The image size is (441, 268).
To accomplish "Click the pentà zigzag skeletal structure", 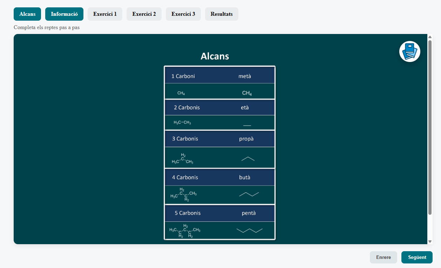I will (250, 230).
